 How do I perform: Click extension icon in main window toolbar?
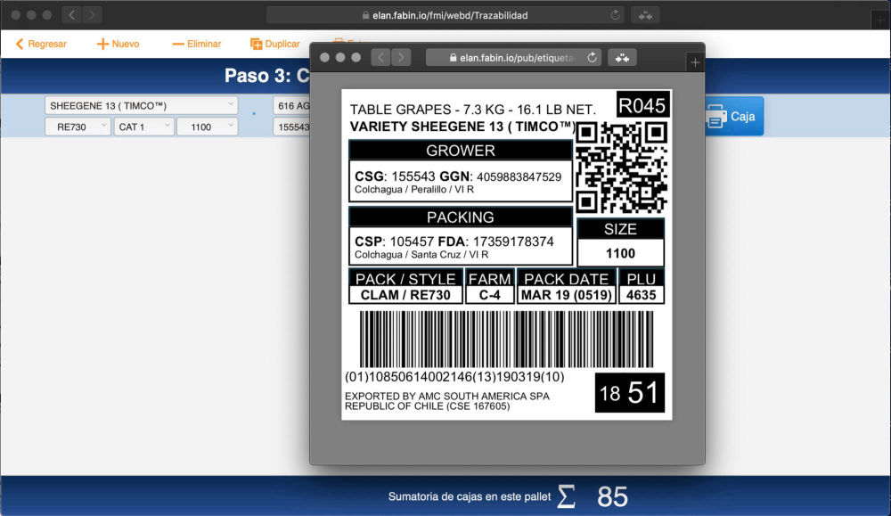(645, 15)
